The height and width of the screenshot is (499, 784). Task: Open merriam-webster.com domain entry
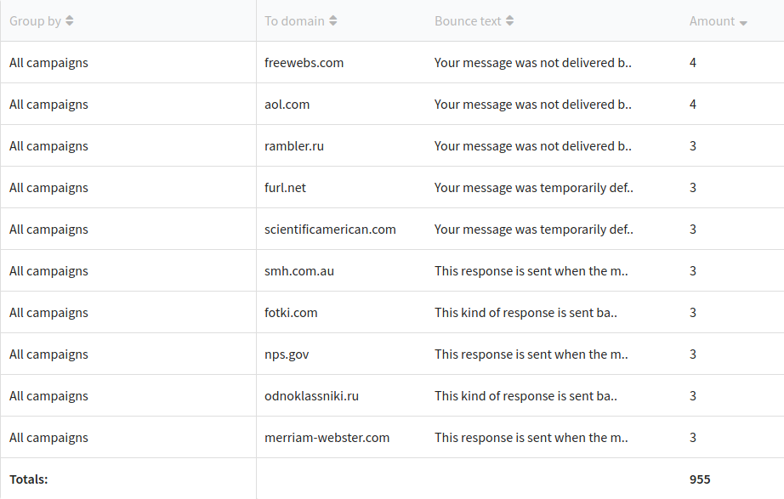[x=327, y=438]
